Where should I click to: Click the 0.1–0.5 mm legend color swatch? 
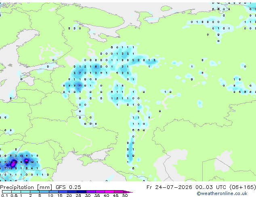point(7,192)
